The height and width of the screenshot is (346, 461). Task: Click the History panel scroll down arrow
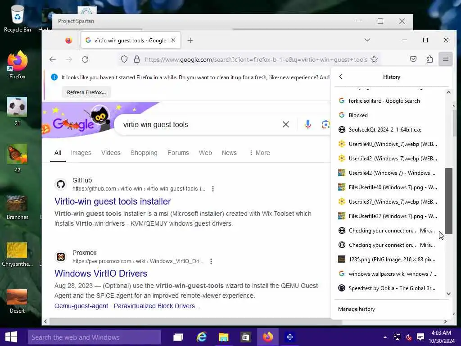click(x=448, y=294)
